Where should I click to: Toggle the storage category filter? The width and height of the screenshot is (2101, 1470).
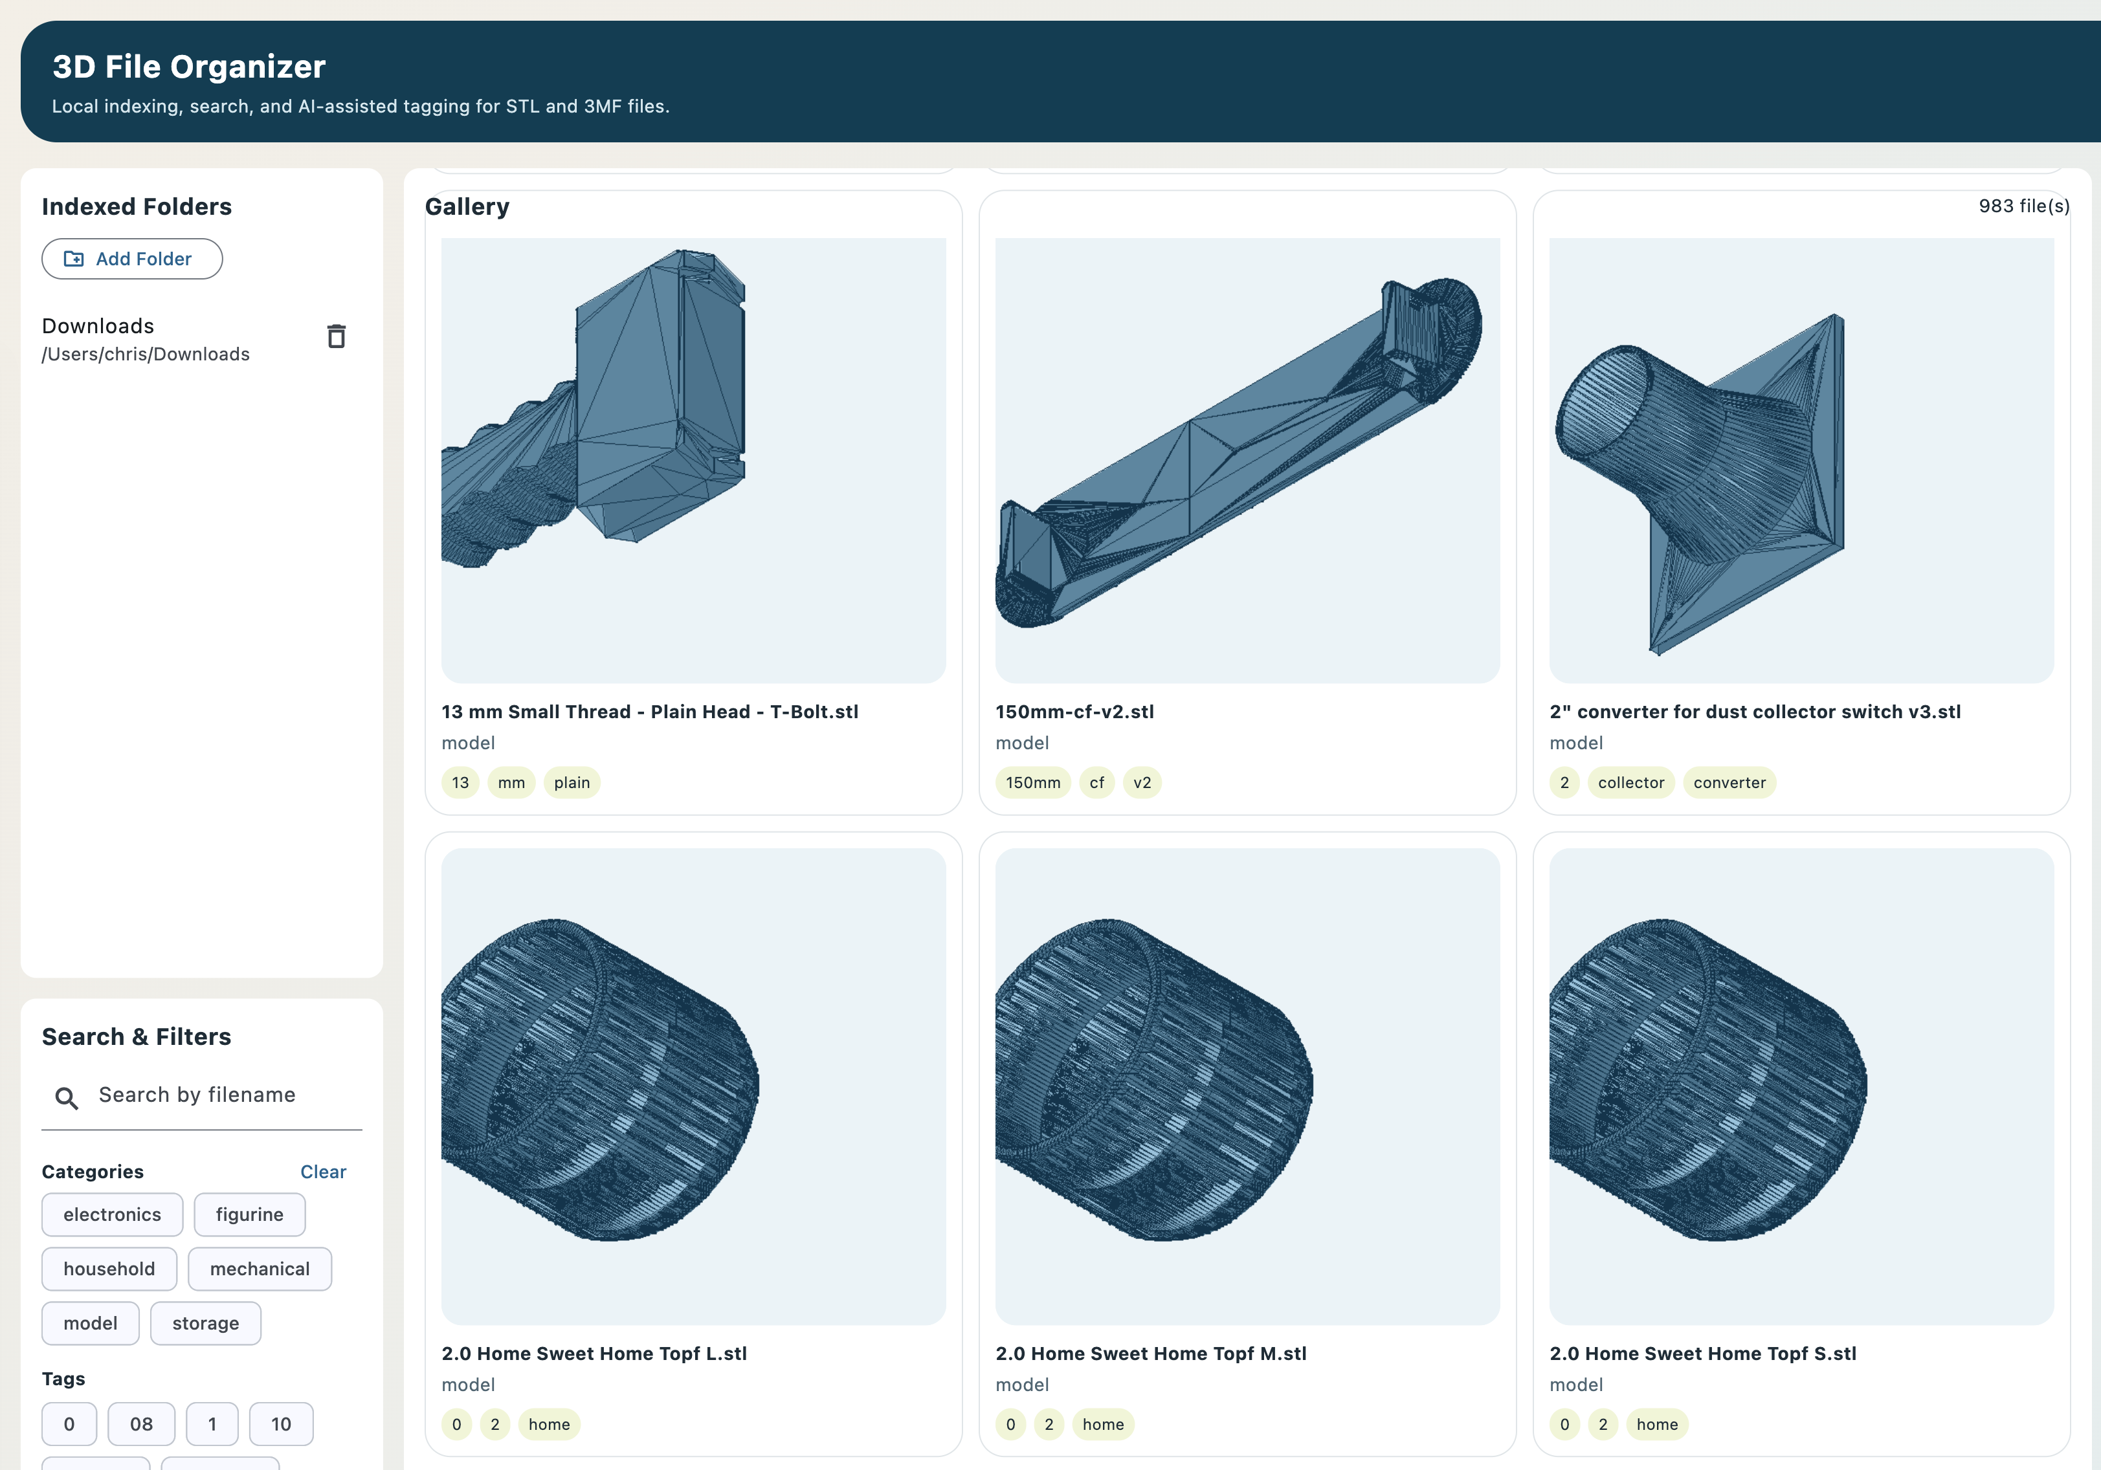(x=205, y=1322)
